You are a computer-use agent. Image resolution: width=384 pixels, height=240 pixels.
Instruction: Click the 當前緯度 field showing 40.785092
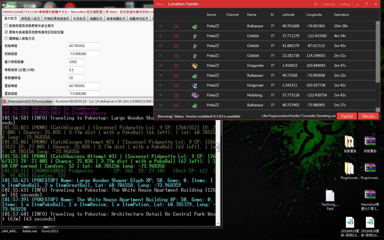pos(83,86)
